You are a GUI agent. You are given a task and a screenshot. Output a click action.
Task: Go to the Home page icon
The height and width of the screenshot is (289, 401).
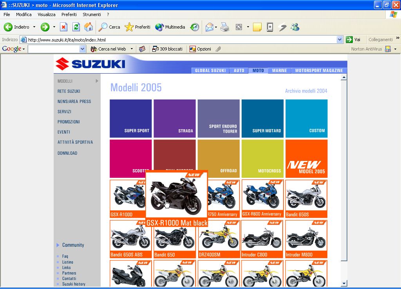point(89,27)
